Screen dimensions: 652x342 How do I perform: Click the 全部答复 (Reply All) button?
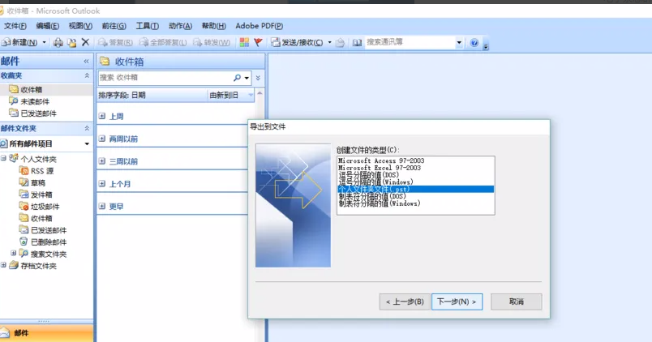[x=164, y=42]
